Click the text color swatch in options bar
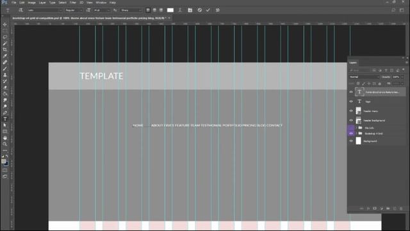Viewport: 410px width, 231px height. click(170, 10)
